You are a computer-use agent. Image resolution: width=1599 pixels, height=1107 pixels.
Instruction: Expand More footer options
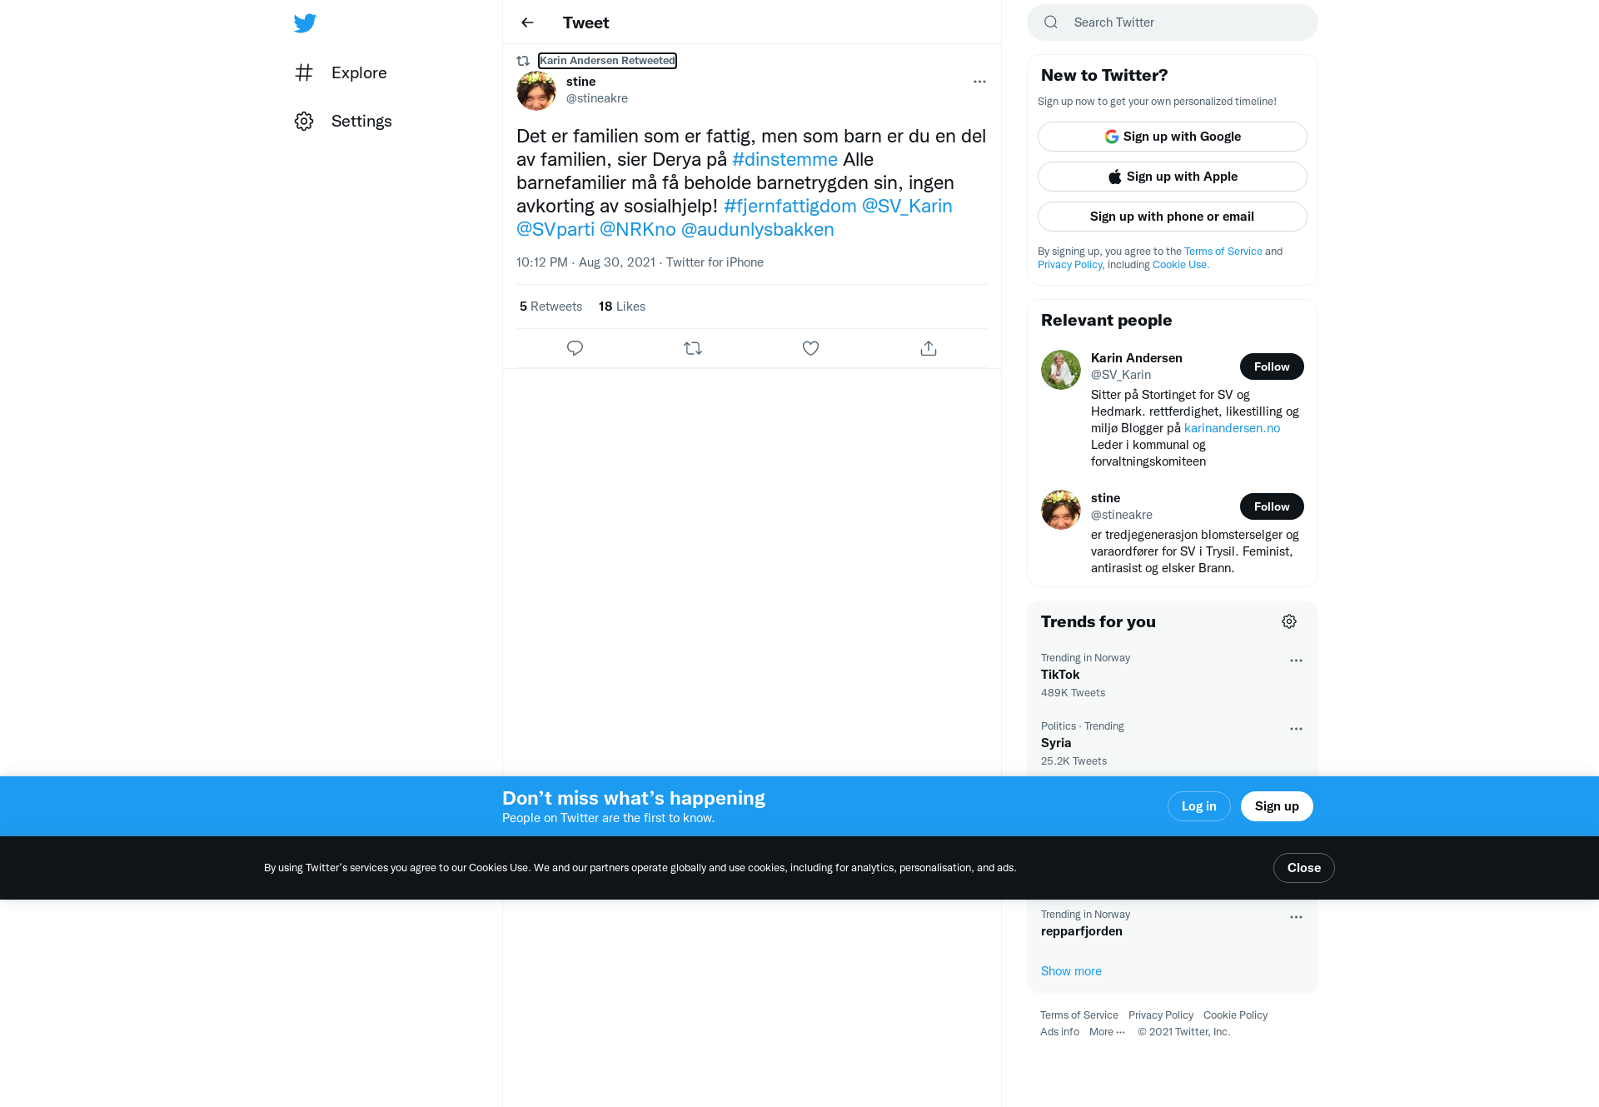coord(1107,1032)
